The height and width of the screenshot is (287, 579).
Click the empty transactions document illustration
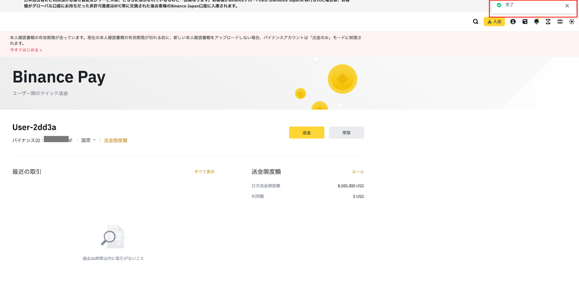click(113, 237)
